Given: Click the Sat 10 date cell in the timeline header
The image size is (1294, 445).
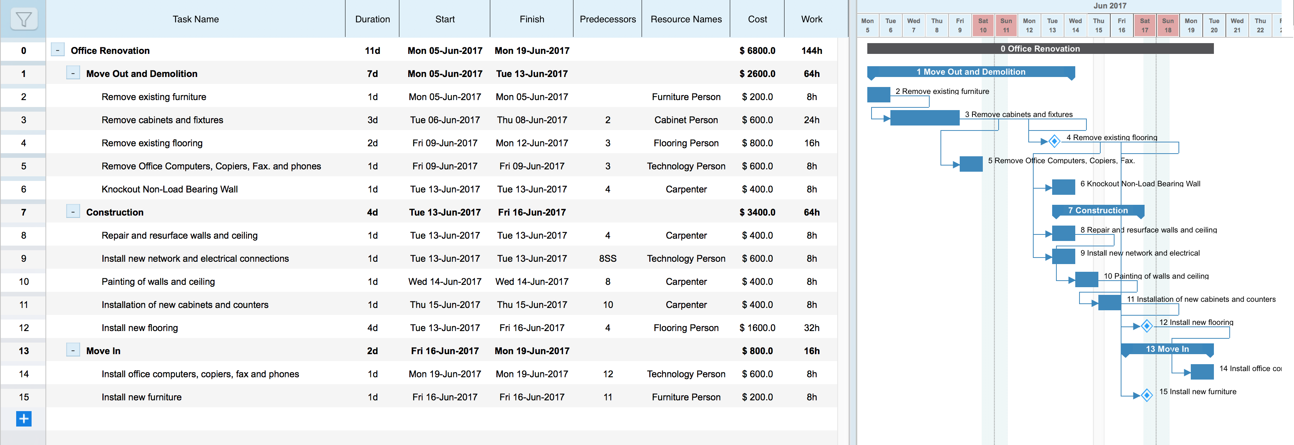Looking at the screenshot, I should 982,24.
